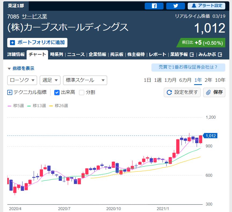Viewport: 232px width, 212px height.
Task: Select the 2年 time range
Action: pos(208,80)
